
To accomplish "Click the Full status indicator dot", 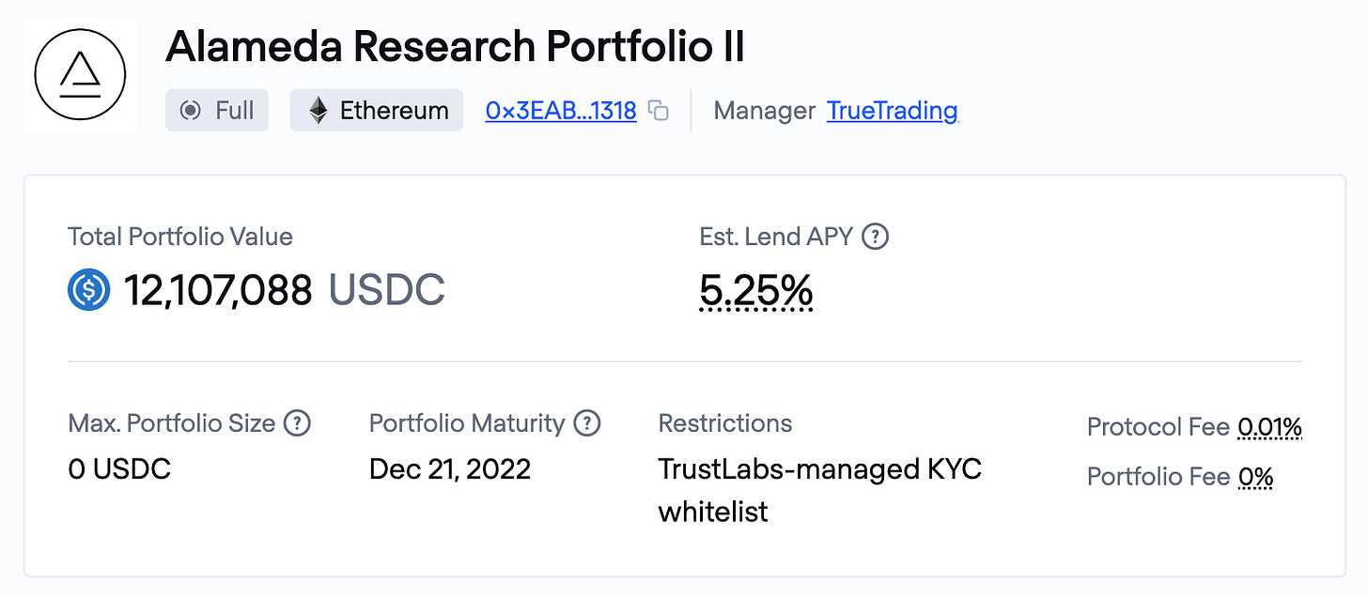I will pyautogui.click(x=190, y=111).
